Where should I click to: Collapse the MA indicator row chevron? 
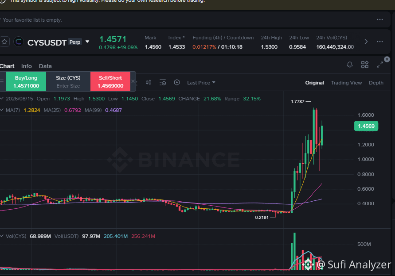[x=2, y=110]
